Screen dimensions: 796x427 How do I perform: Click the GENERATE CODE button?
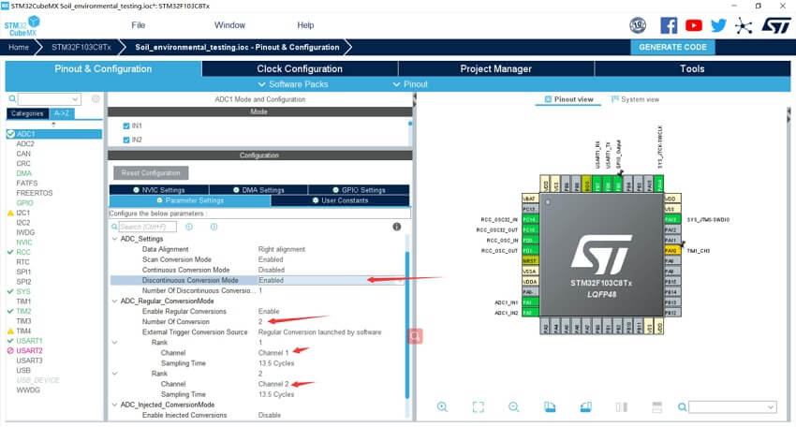coord(672,47)
